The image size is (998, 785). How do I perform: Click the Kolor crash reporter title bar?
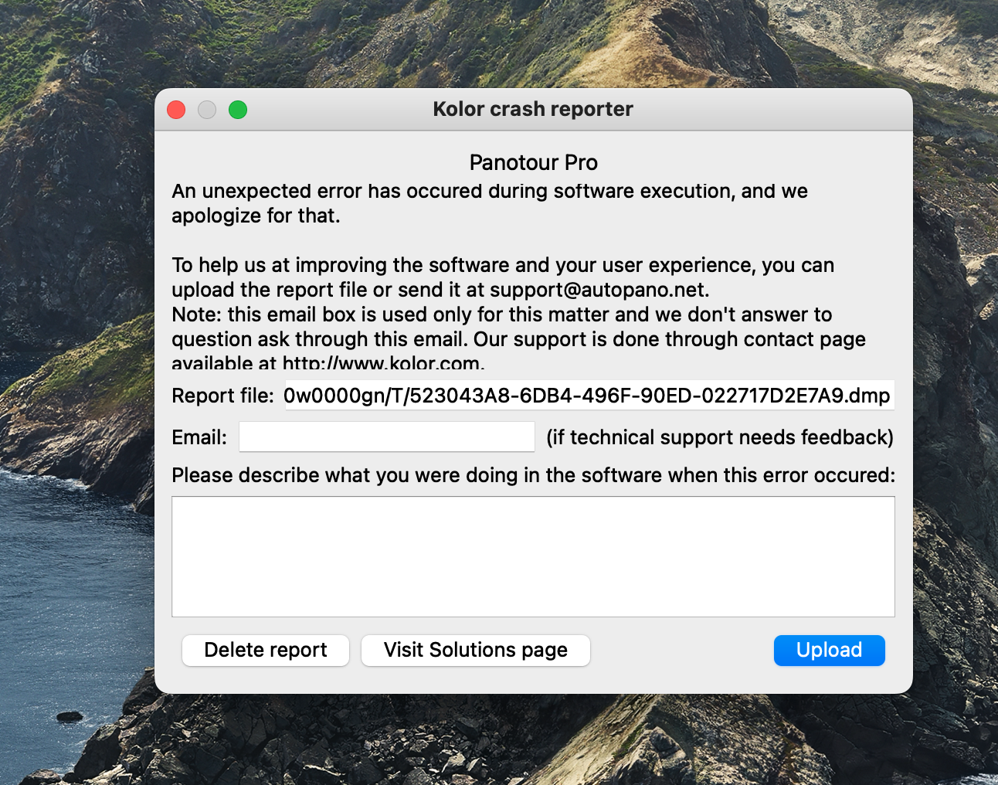(532, 110)
